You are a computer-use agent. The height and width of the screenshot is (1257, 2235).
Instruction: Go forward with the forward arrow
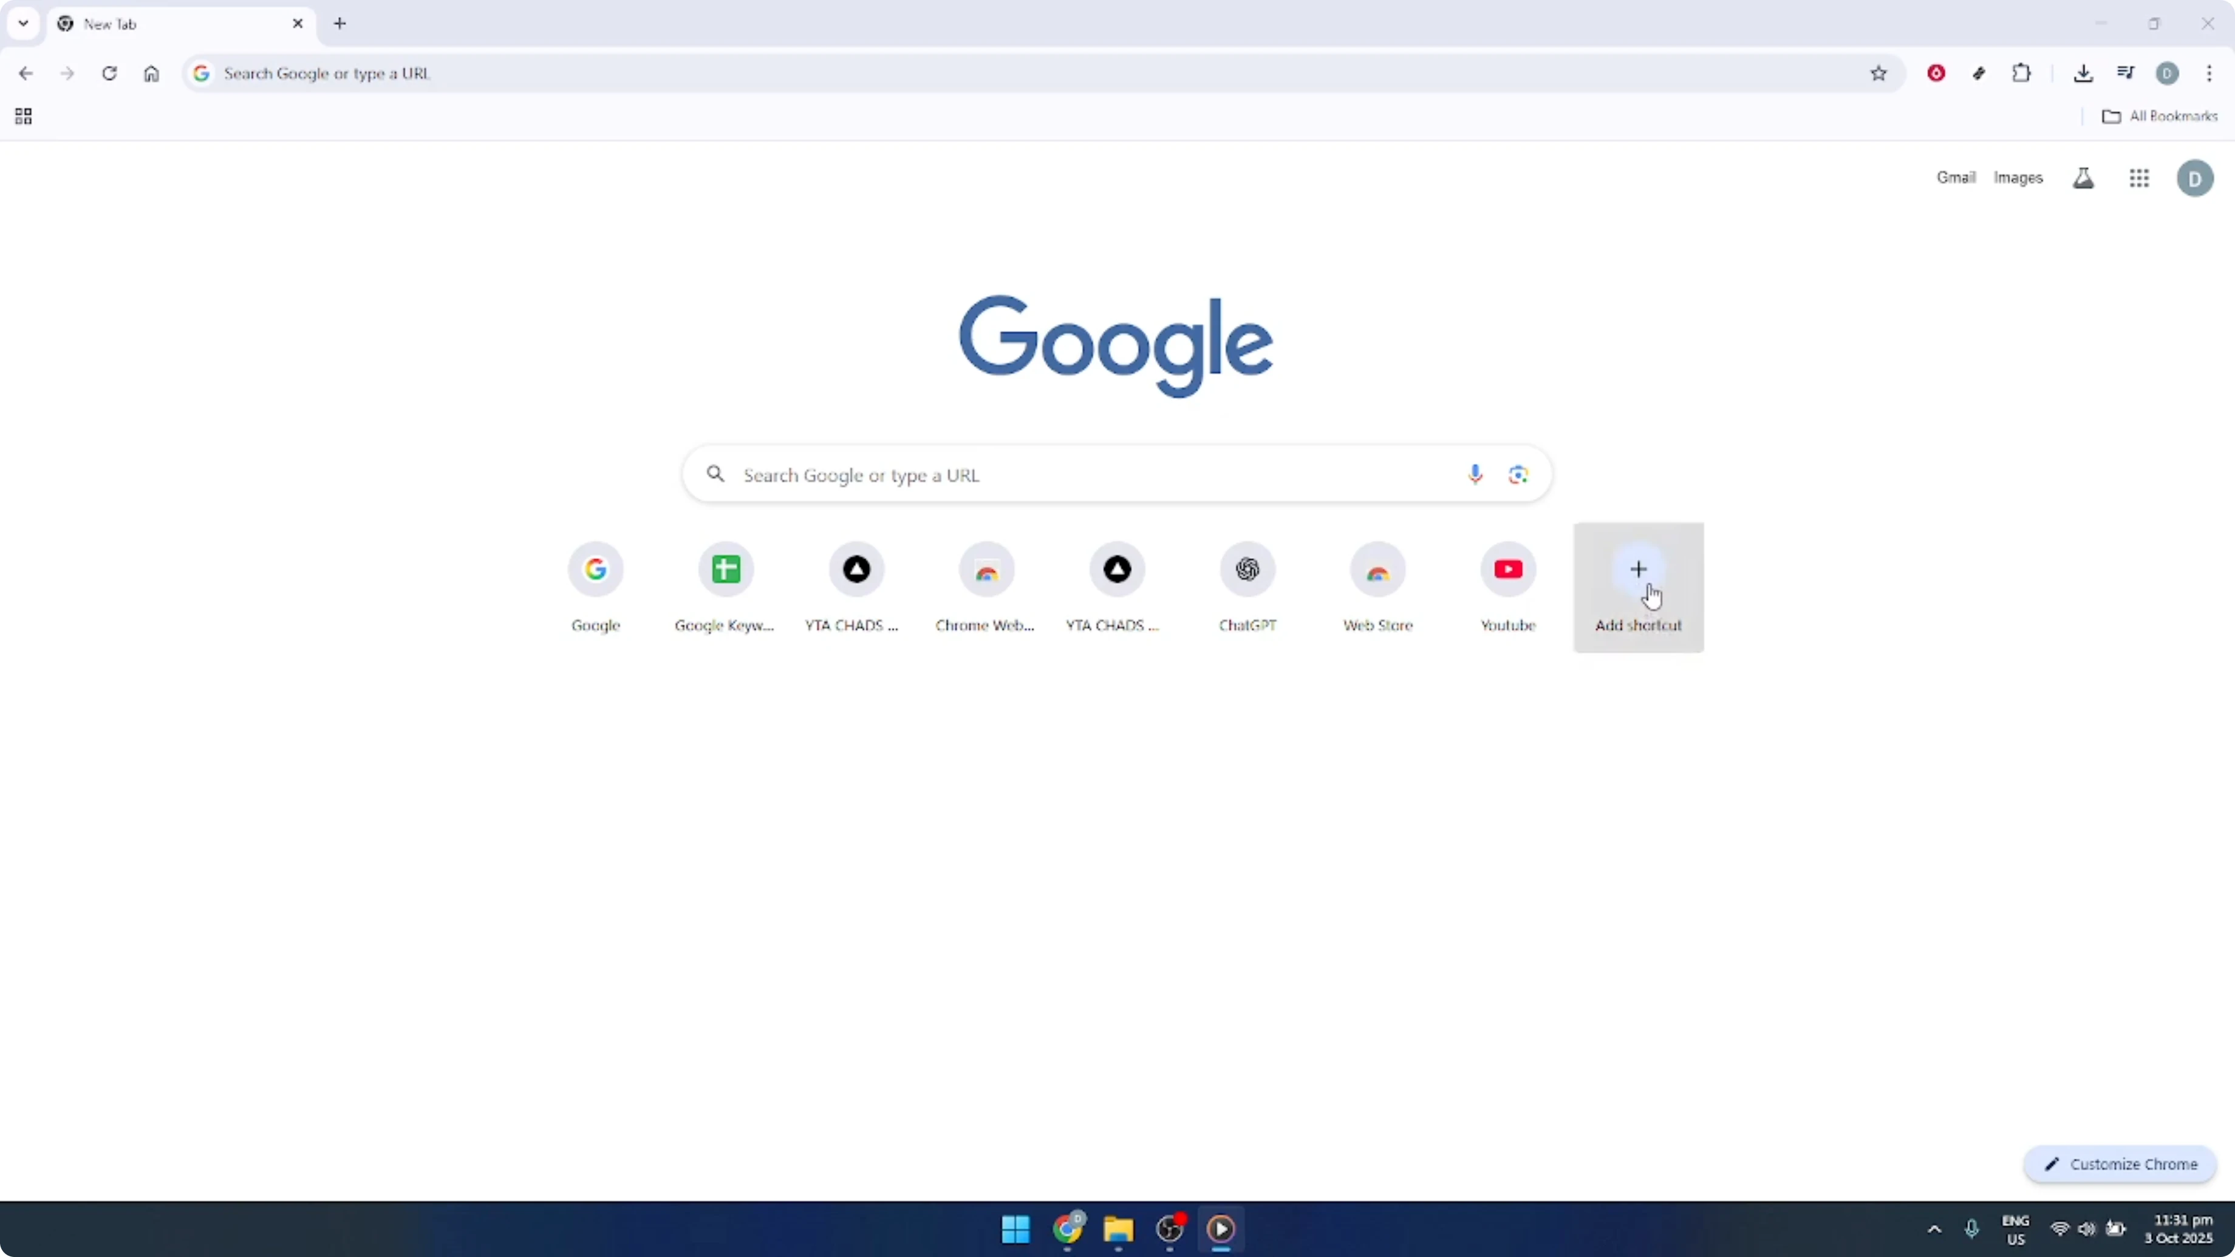tap(67, 73)
